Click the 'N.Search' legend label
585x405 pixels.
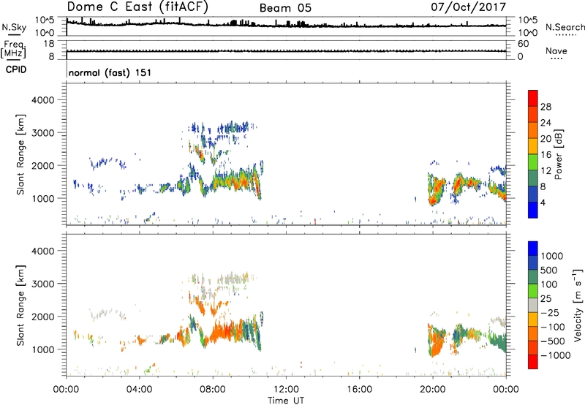(565, 27)
